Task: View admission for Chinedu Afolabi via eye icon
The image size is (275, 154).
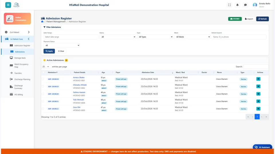Action: pyautogui.click(x=258, y=86)
